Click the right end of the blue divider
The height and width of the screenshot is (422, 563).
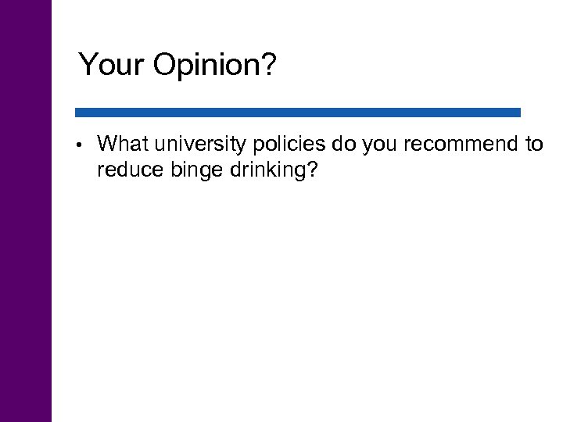[x=516, y=113]
